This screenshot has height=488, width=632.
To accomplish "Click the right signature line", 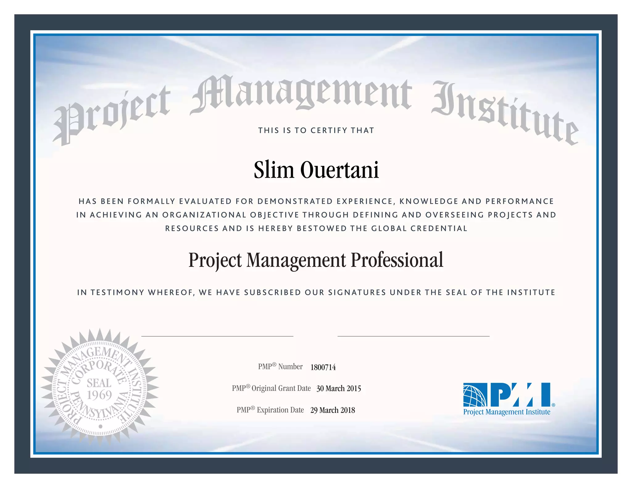I will pos(414,336).
